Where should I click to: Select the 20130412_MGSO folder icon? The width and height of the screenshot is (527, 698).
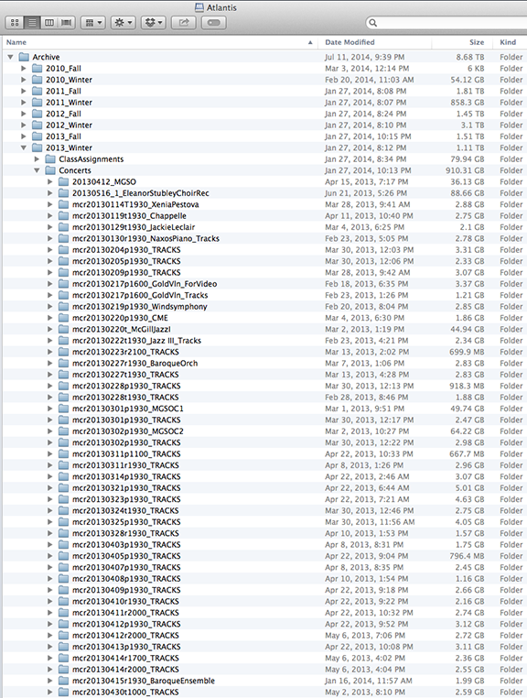click(64, 181)
